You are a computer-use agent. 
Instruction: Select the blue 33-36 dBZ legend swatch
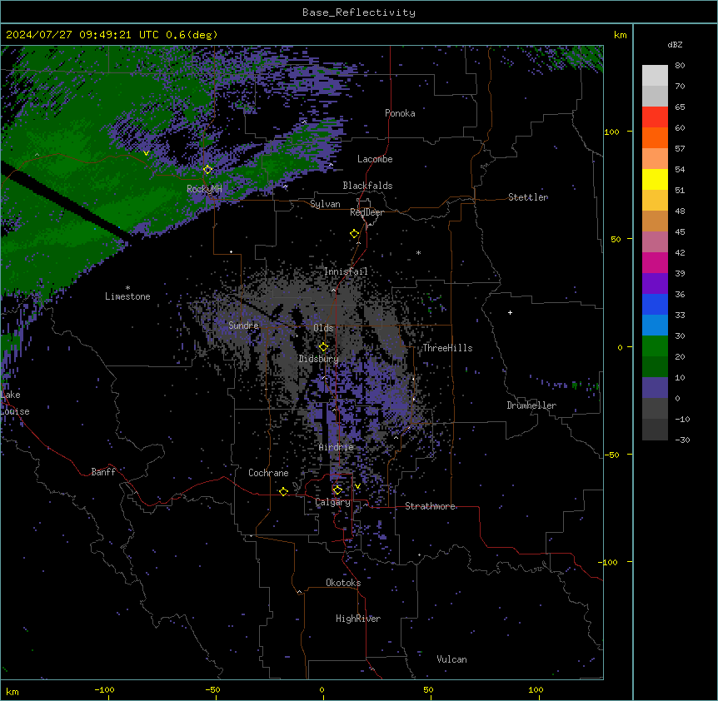tap(655, 304)
